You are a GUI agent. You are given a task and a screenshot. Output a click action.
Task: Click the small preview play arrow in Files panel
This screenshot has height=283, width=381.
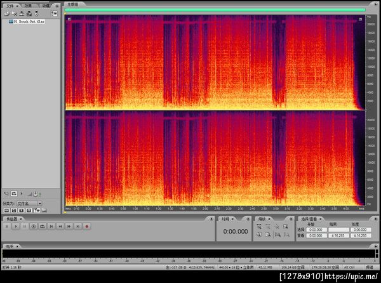coord(22,194)
